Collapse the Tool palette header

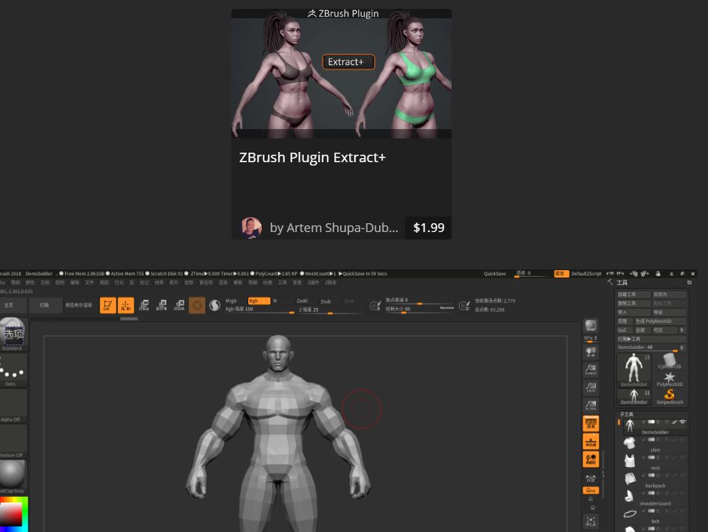(622, 283)
